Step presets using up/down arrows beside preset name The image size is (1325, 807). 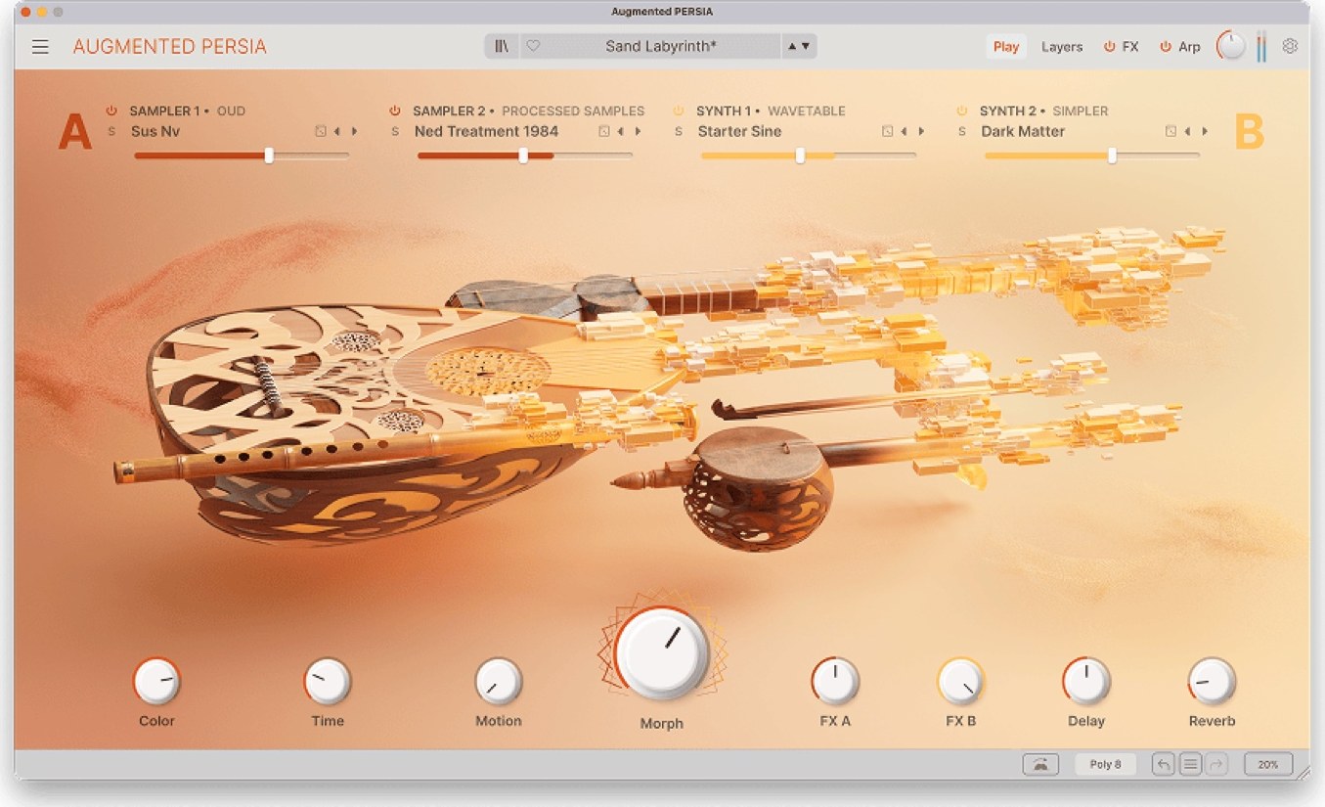click(x=799, y=46)
